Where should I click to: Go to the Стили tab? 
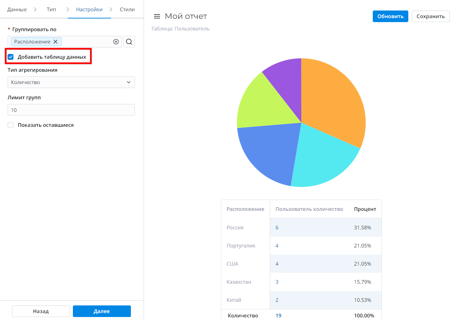127,9
